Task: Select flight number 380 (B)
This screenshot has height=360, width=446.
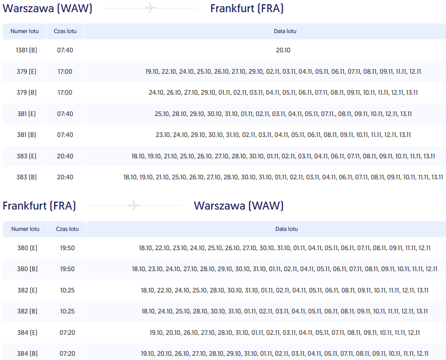Action: [27, 269]
